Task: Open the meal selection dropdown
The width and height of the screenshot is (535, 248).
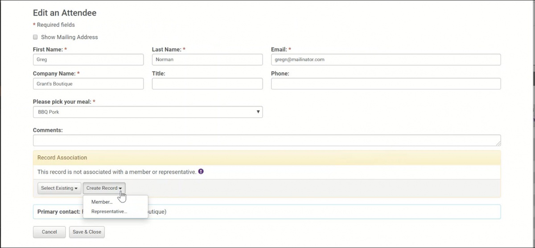Action: coord(147,112)
